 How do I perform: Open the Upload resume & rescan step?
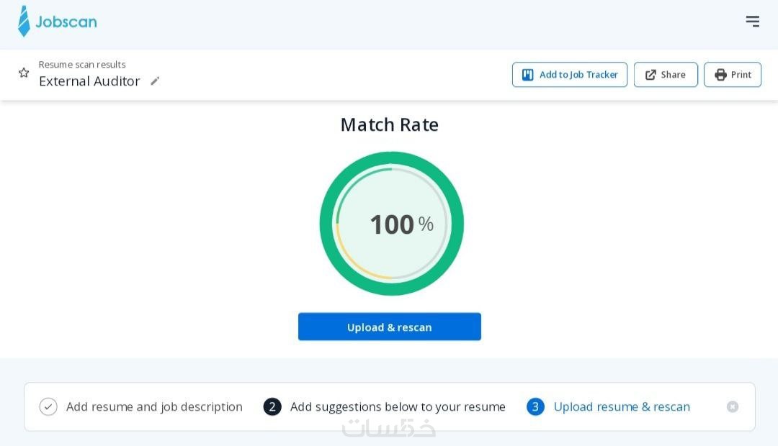(x=622, y=407)
